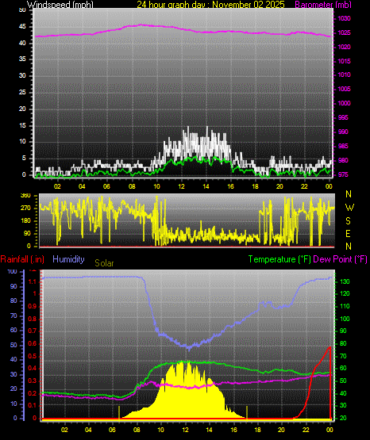Click the 22 hour label under the humidity chart

(306, 430)
